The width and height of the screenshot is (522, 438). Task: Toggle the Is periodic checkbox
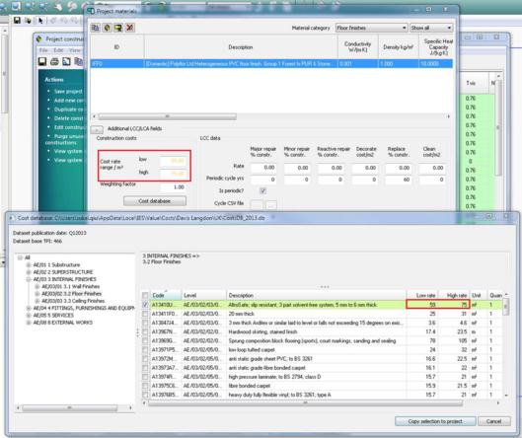click(x=263, y=190)
